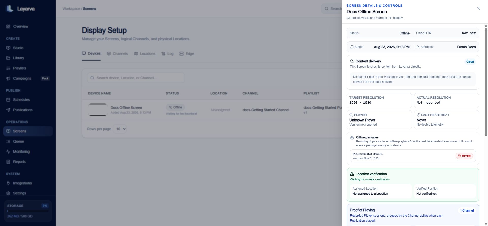Open the Overview page icon

click(x=8, y=26)
